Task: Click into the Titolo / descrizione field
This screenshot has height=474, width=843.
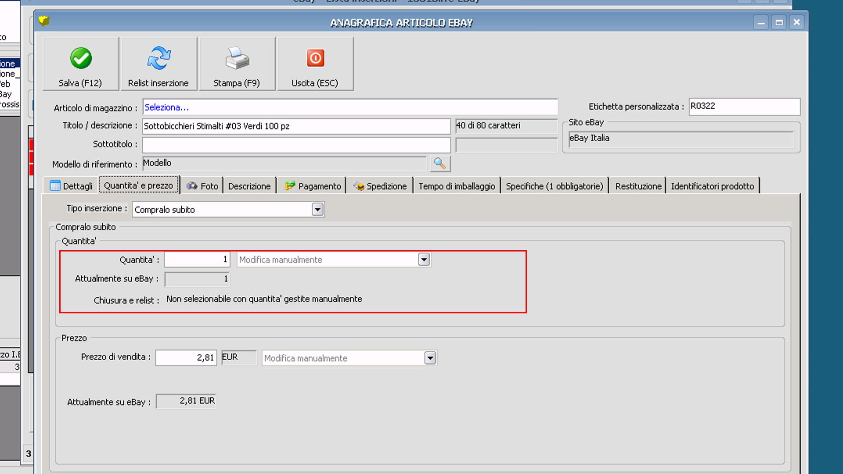Action: tap(296, 126)
